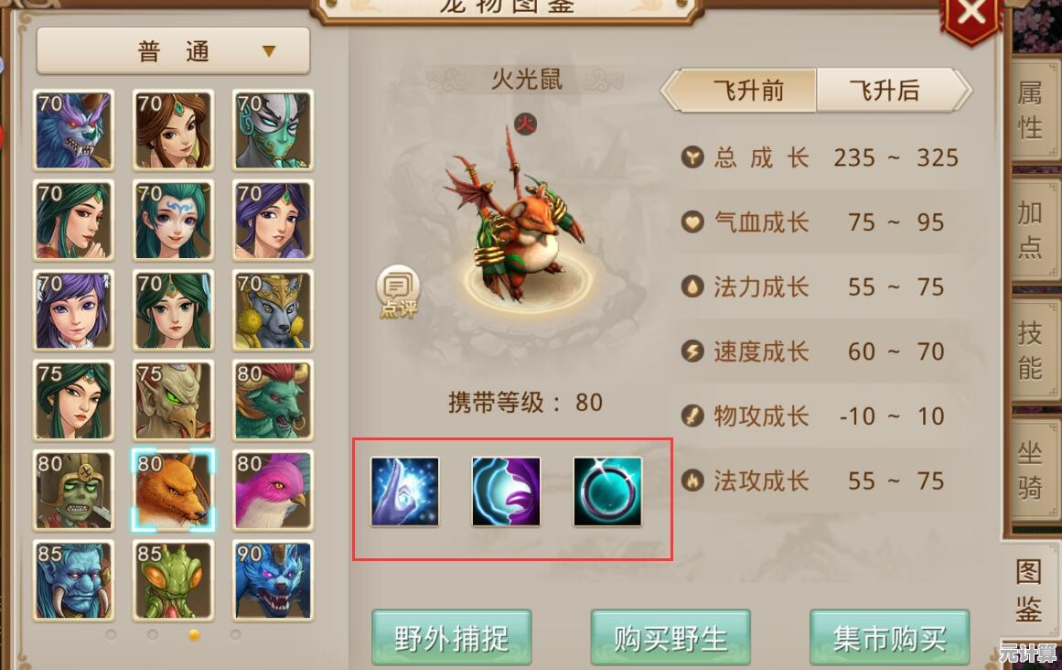
Task: Open the 点评 comment bubble icon
Action: (398, 291)
